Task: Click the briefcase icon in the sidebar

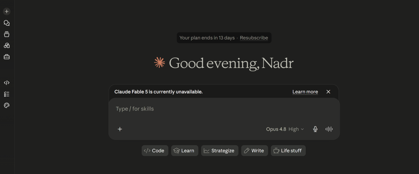Action: coord(7,57)
